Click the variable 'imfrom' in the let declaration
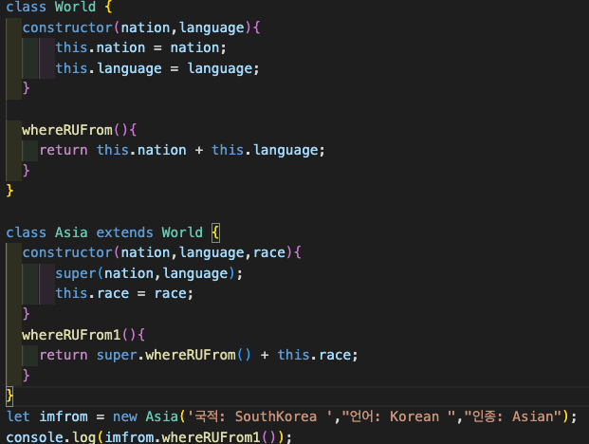 [x=64, y=416]
